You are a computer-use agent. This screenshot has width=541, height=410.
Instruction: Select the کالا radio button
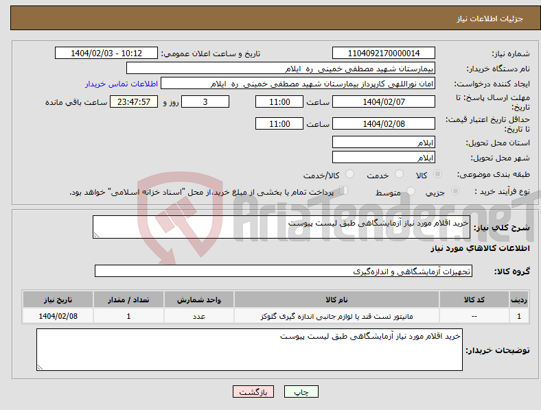click(437, 174)
